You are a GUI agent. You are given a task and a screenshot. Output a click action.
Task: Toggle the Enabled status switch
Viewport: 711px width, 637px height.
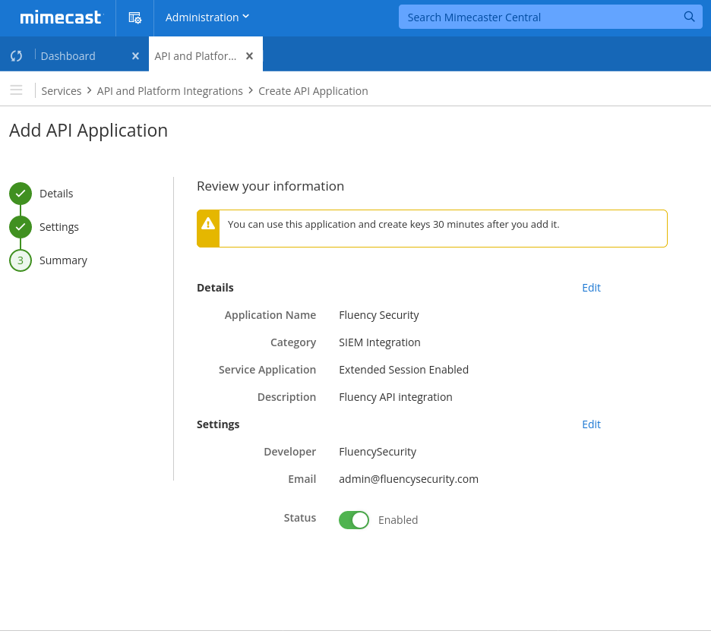coord(354,519)
